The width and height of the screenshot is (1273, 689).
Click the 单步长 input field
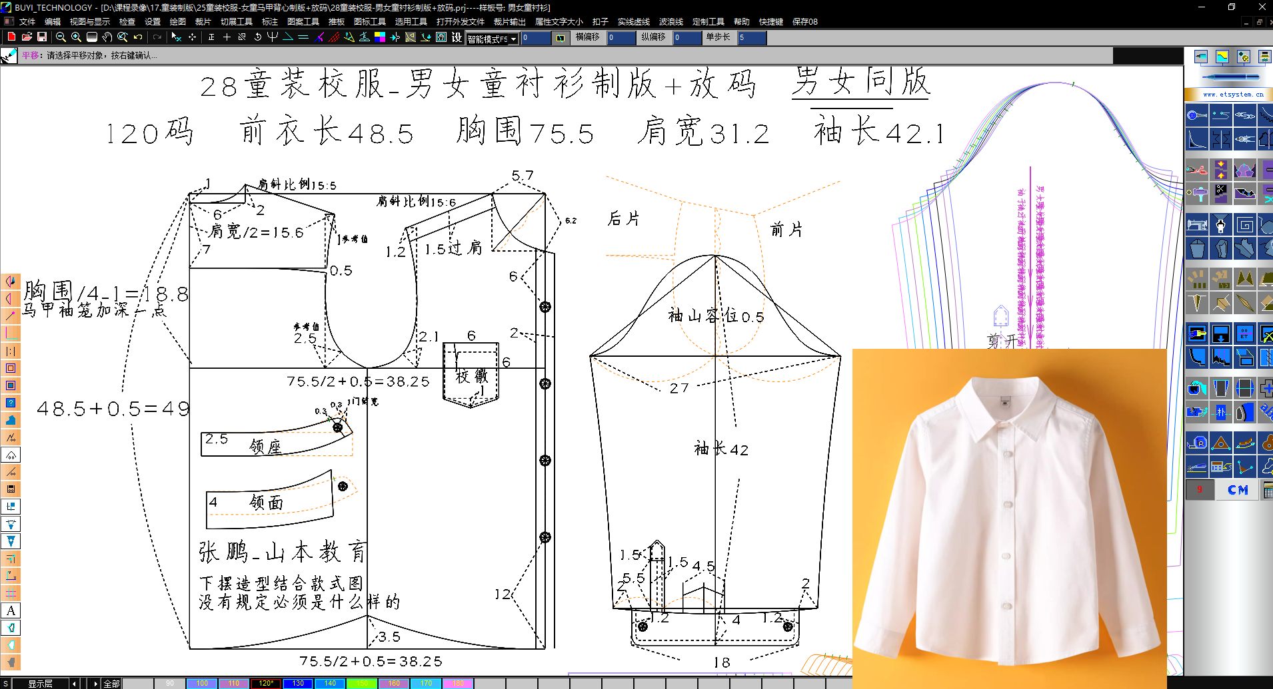tap(752, 38)
